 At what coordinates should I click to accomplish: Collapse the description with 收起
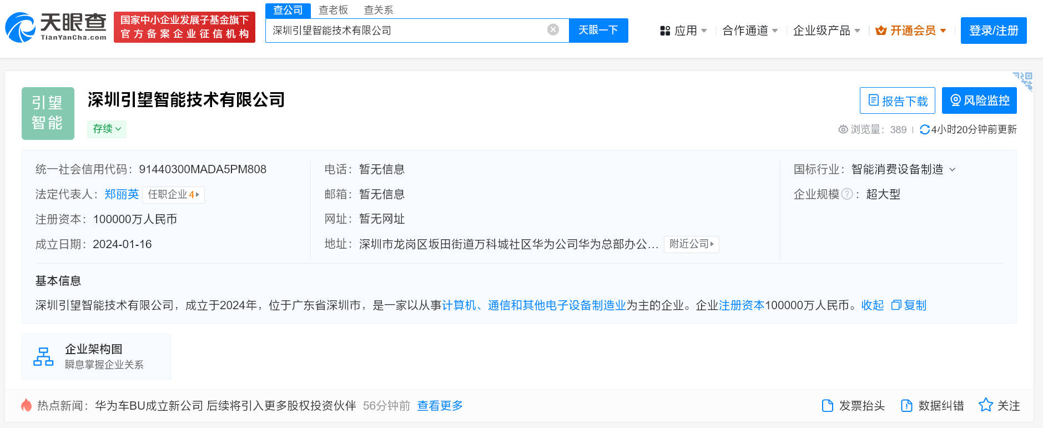pos(873,305)
